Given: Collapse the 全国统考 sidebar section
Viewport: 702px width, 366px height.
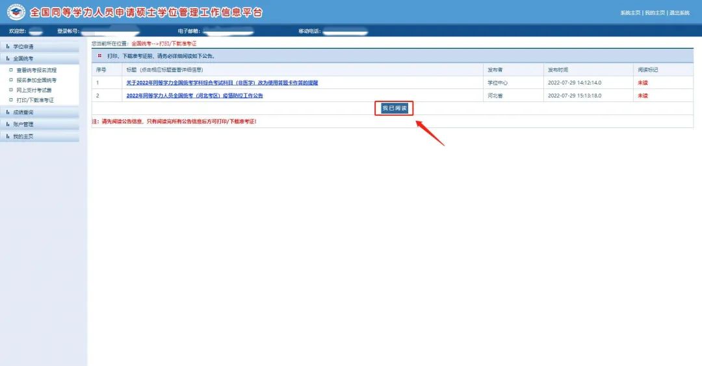Looking at the screenshot, I should click(23, 59).
